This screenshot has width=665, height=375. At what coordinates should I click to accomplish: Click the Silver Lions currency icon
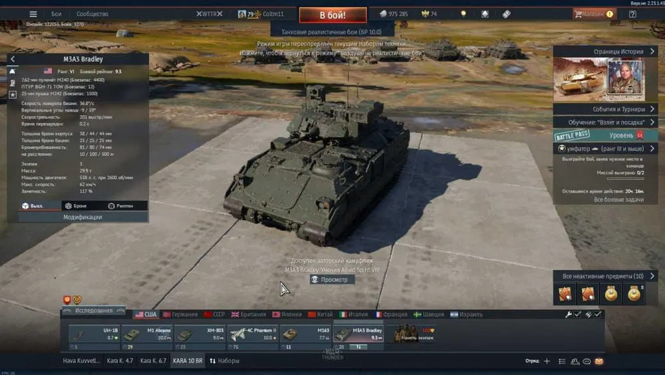[384, 13]
